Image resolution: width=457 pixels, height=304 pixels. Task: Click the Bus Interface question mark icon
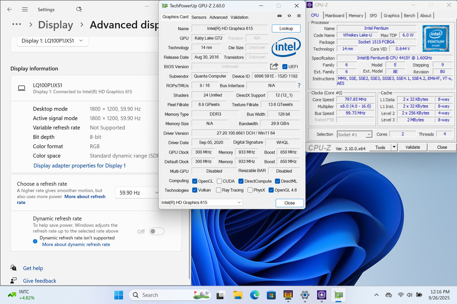point(299,85)
